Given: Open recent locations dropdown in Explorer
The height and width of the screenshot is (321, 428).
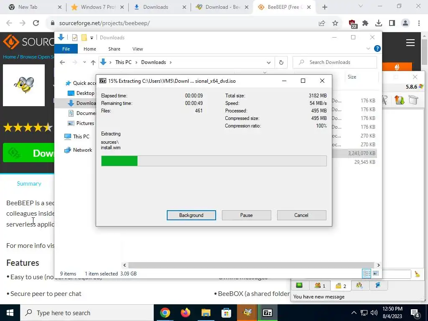Looking at the screenshot, I should click(x=84, y=62).
